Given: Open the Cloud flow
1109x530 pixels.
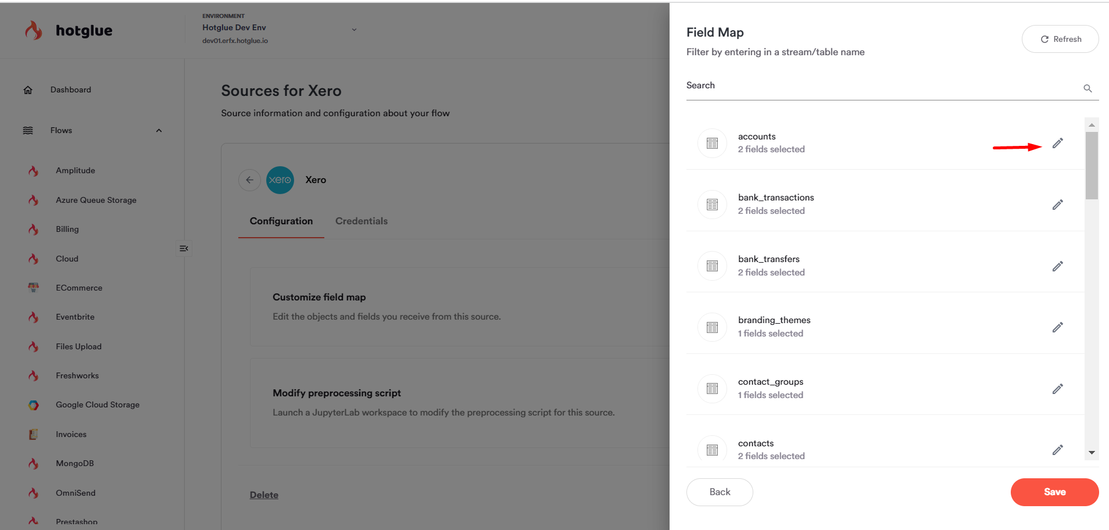Looking at the screenshot, I should click(x=67, y=259).
